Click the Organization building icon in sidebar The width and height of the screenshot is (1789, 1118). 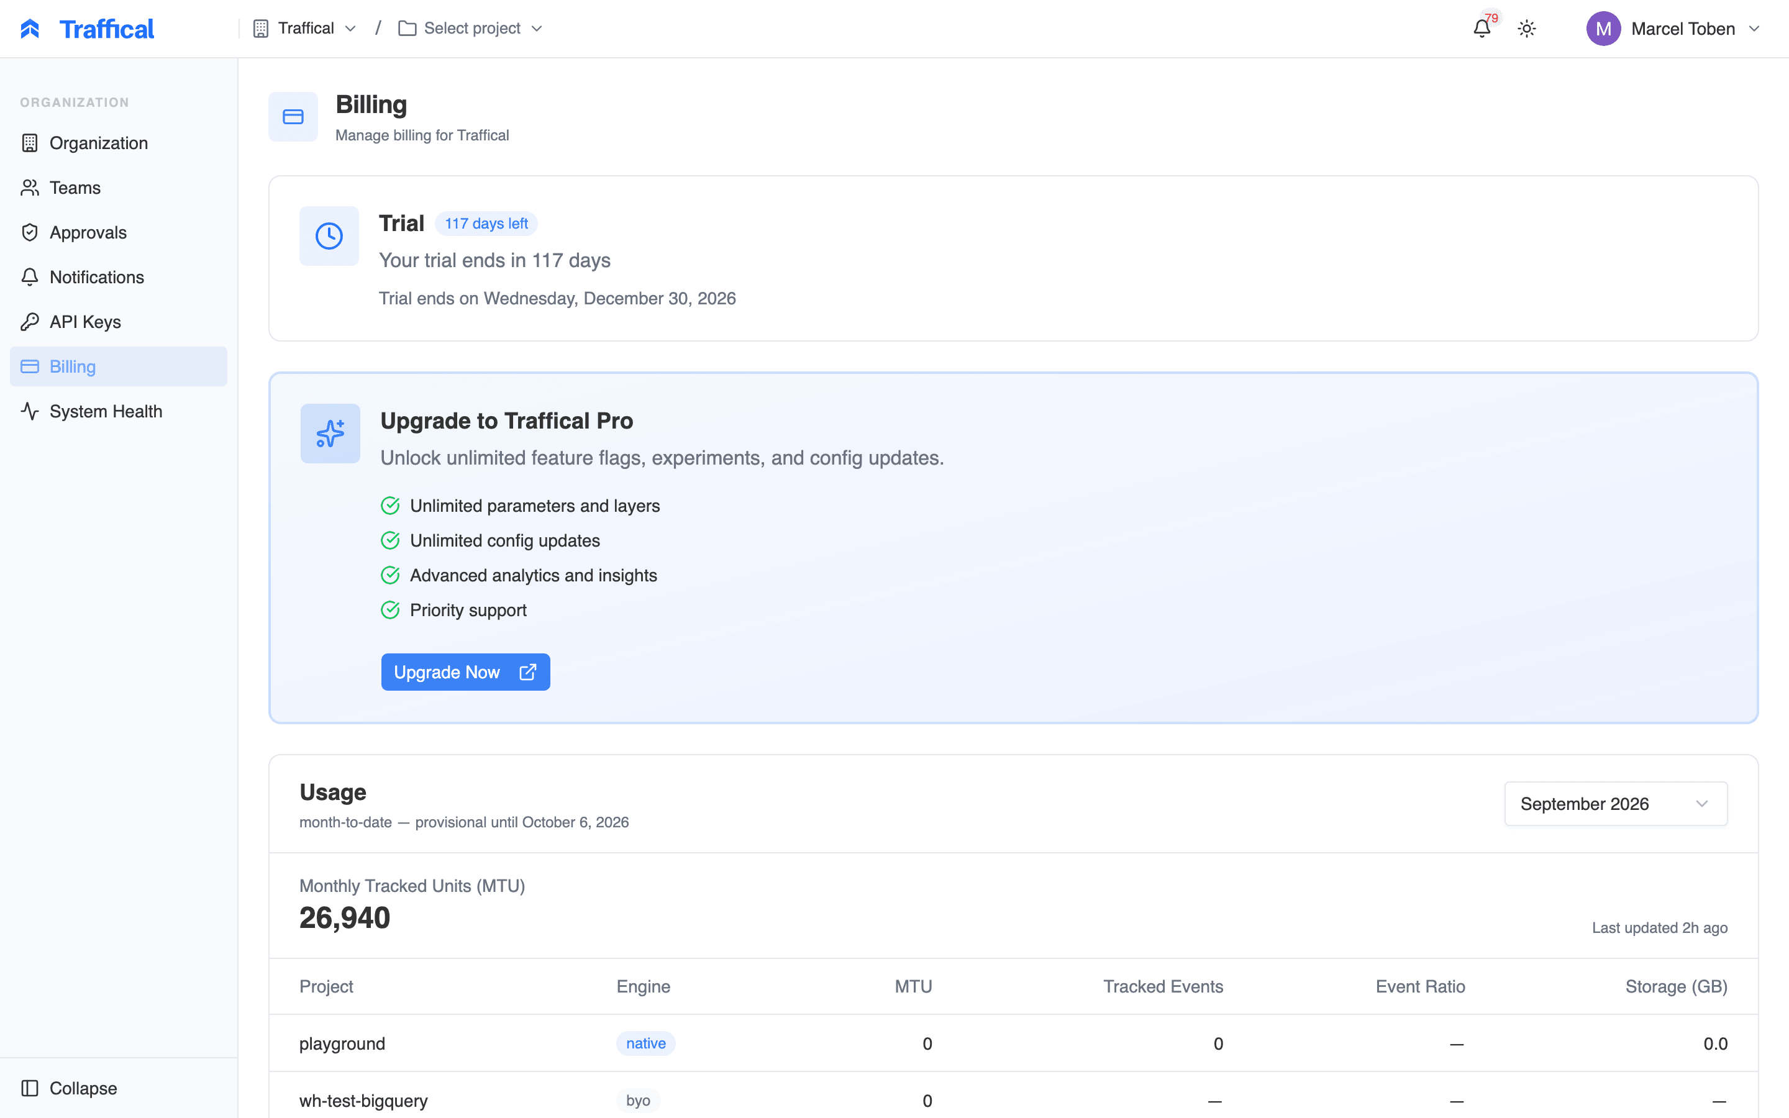30,143
